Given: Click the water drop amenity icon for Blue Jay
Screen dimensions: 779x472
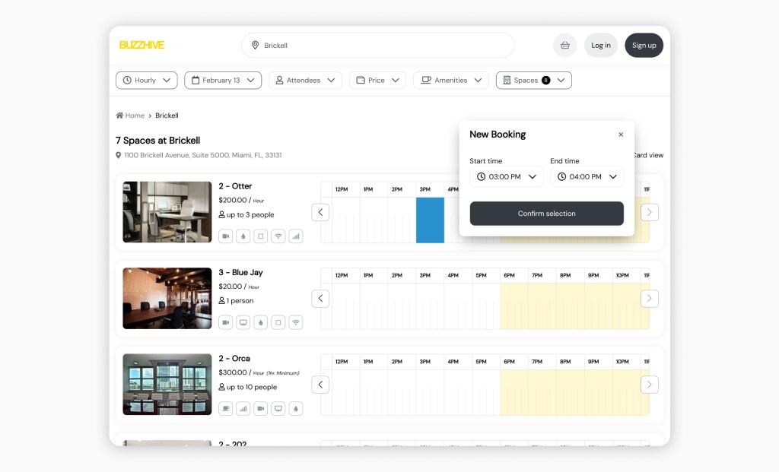Looking at the screenshot, I should coord(260,322).
